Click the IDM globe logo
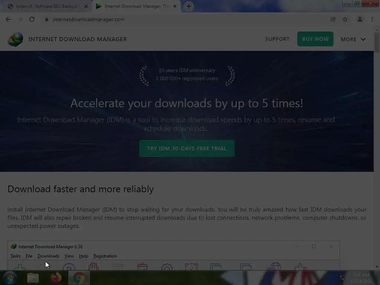The image size is (380, 285). [15, 39]
